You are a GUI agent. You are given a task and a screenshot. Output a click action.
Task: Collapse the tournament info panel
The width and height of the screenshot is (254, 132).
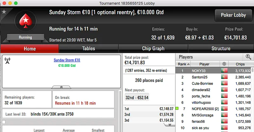pyautogui.click(x=61, y=87)
